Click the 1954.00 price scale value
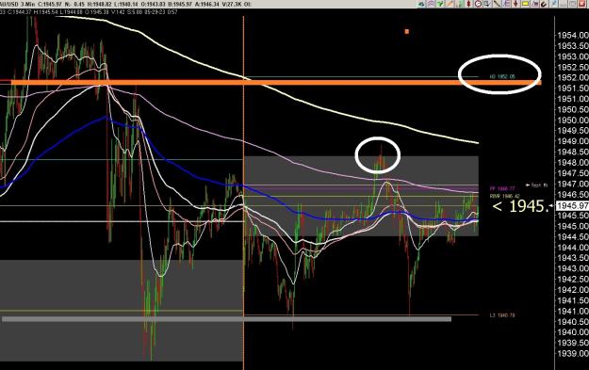 click(572, 35)
